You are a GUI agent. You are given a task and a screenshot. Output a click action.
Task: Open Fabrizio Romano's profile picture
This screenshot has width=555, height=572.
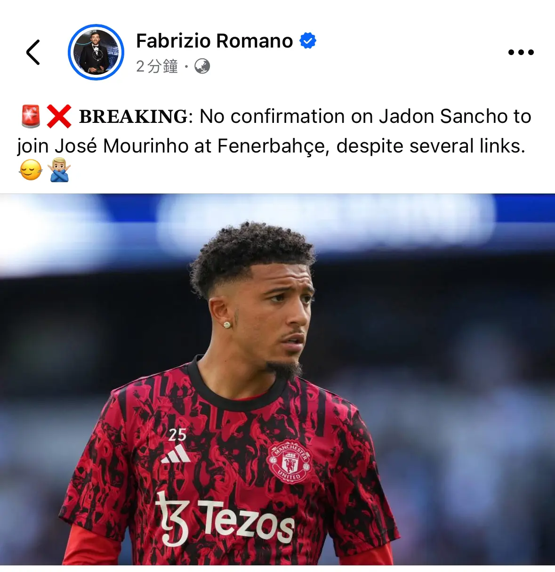(96, 52)
